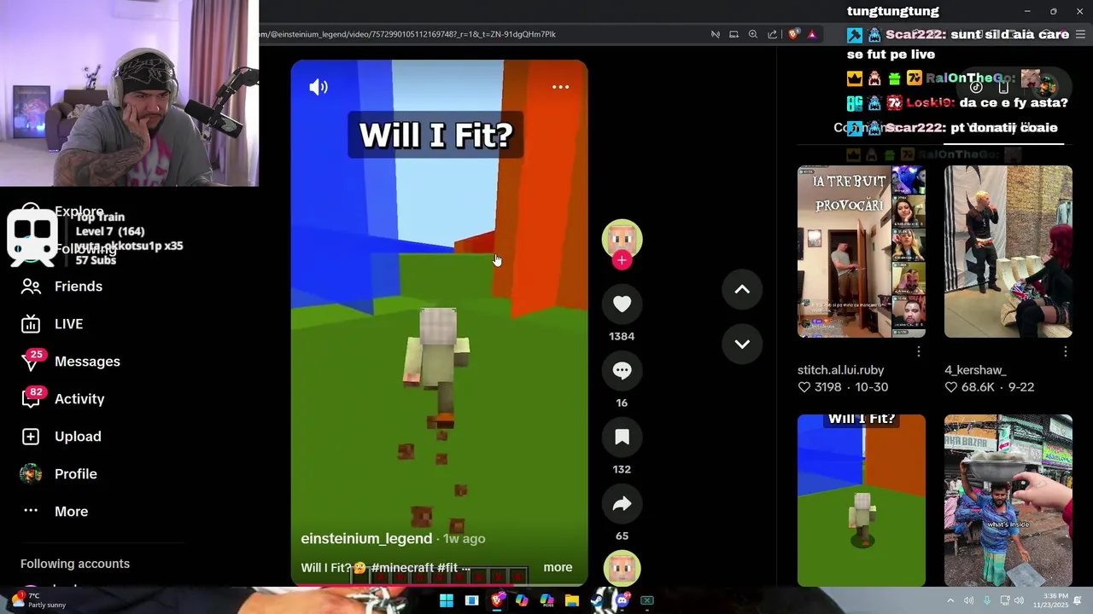Click the Brave Shields lion icon
The image size is (1093, 614).
tap(793, 34)
